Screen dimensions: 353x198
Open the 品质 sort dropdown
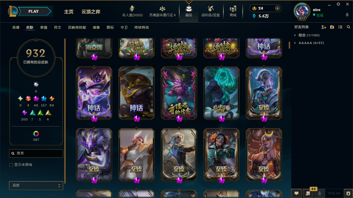click(36, 186)
